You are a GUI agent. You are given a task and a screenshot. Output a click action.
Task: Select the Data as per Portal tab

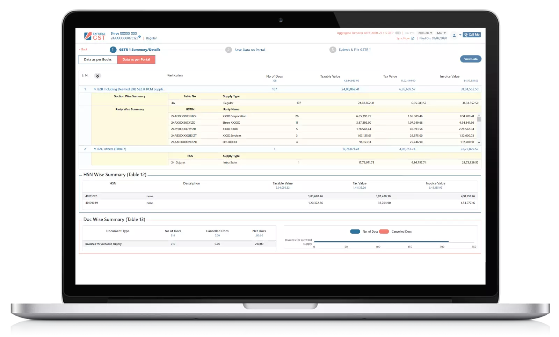click(136, 60)
